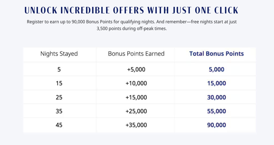Click the +15,000 bonus points cell

point(136,97)
